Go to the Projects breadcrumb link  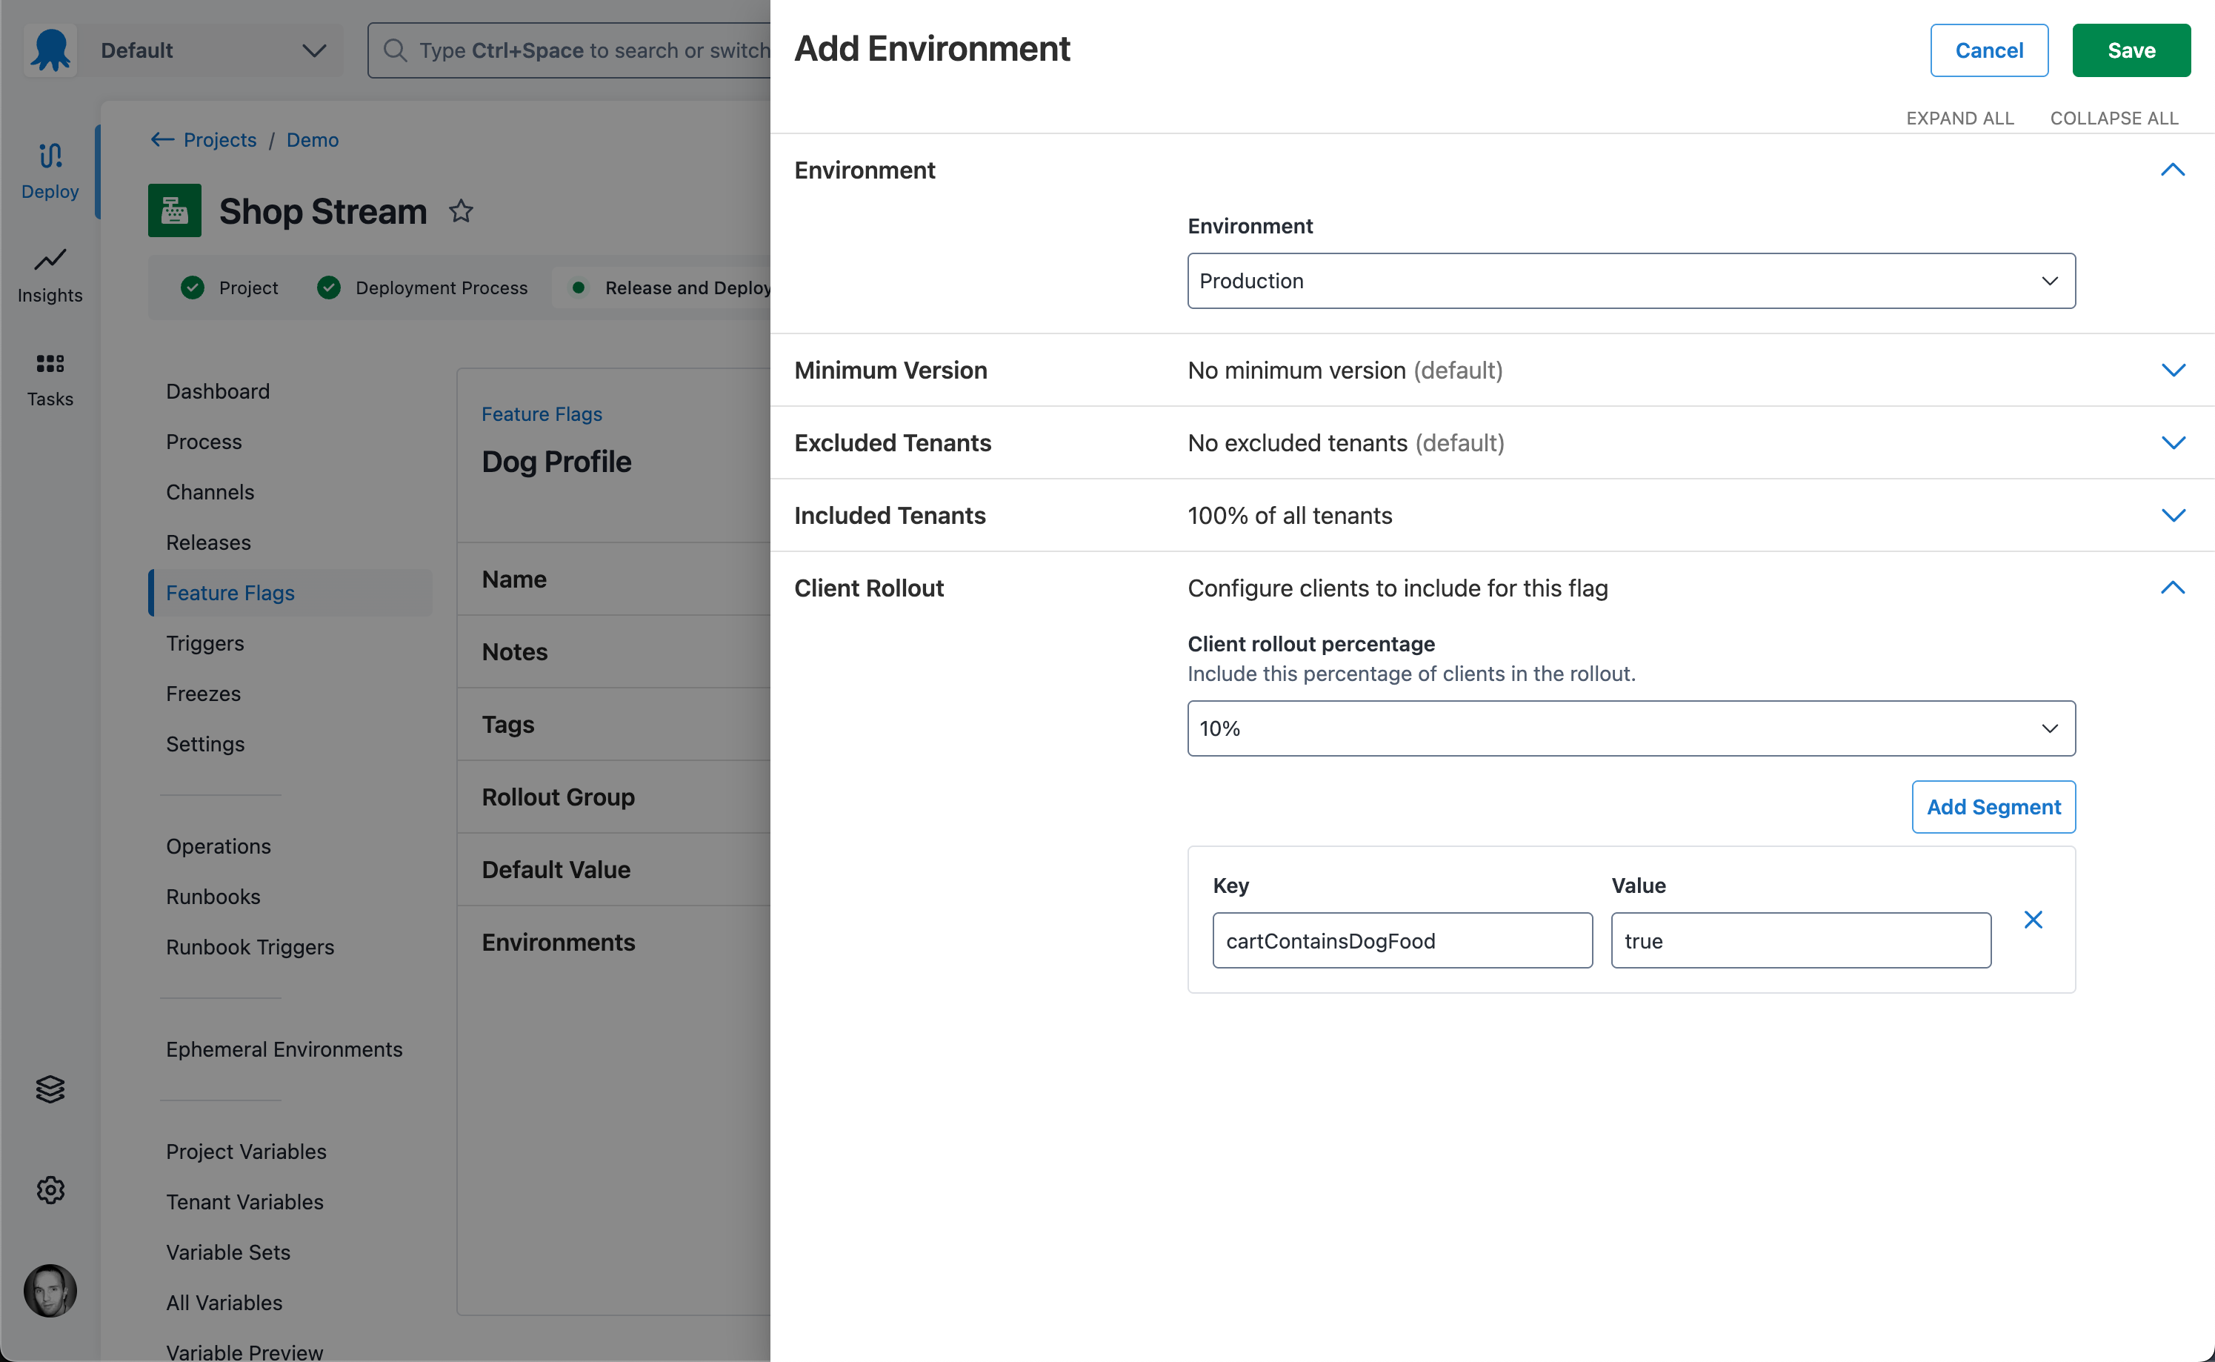click(x=220, y=139)
